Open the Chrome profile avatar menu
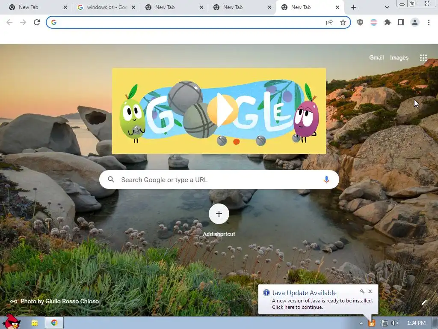Image resolution: width=438 pixels, height=329 pixels. click(415, 22)
